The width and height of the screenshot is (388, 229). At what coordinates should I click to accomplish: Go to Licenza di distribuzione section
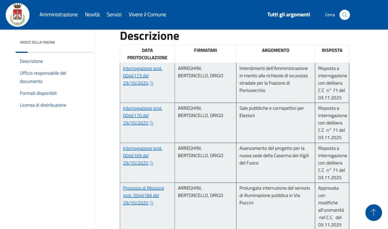coord(43,105)
